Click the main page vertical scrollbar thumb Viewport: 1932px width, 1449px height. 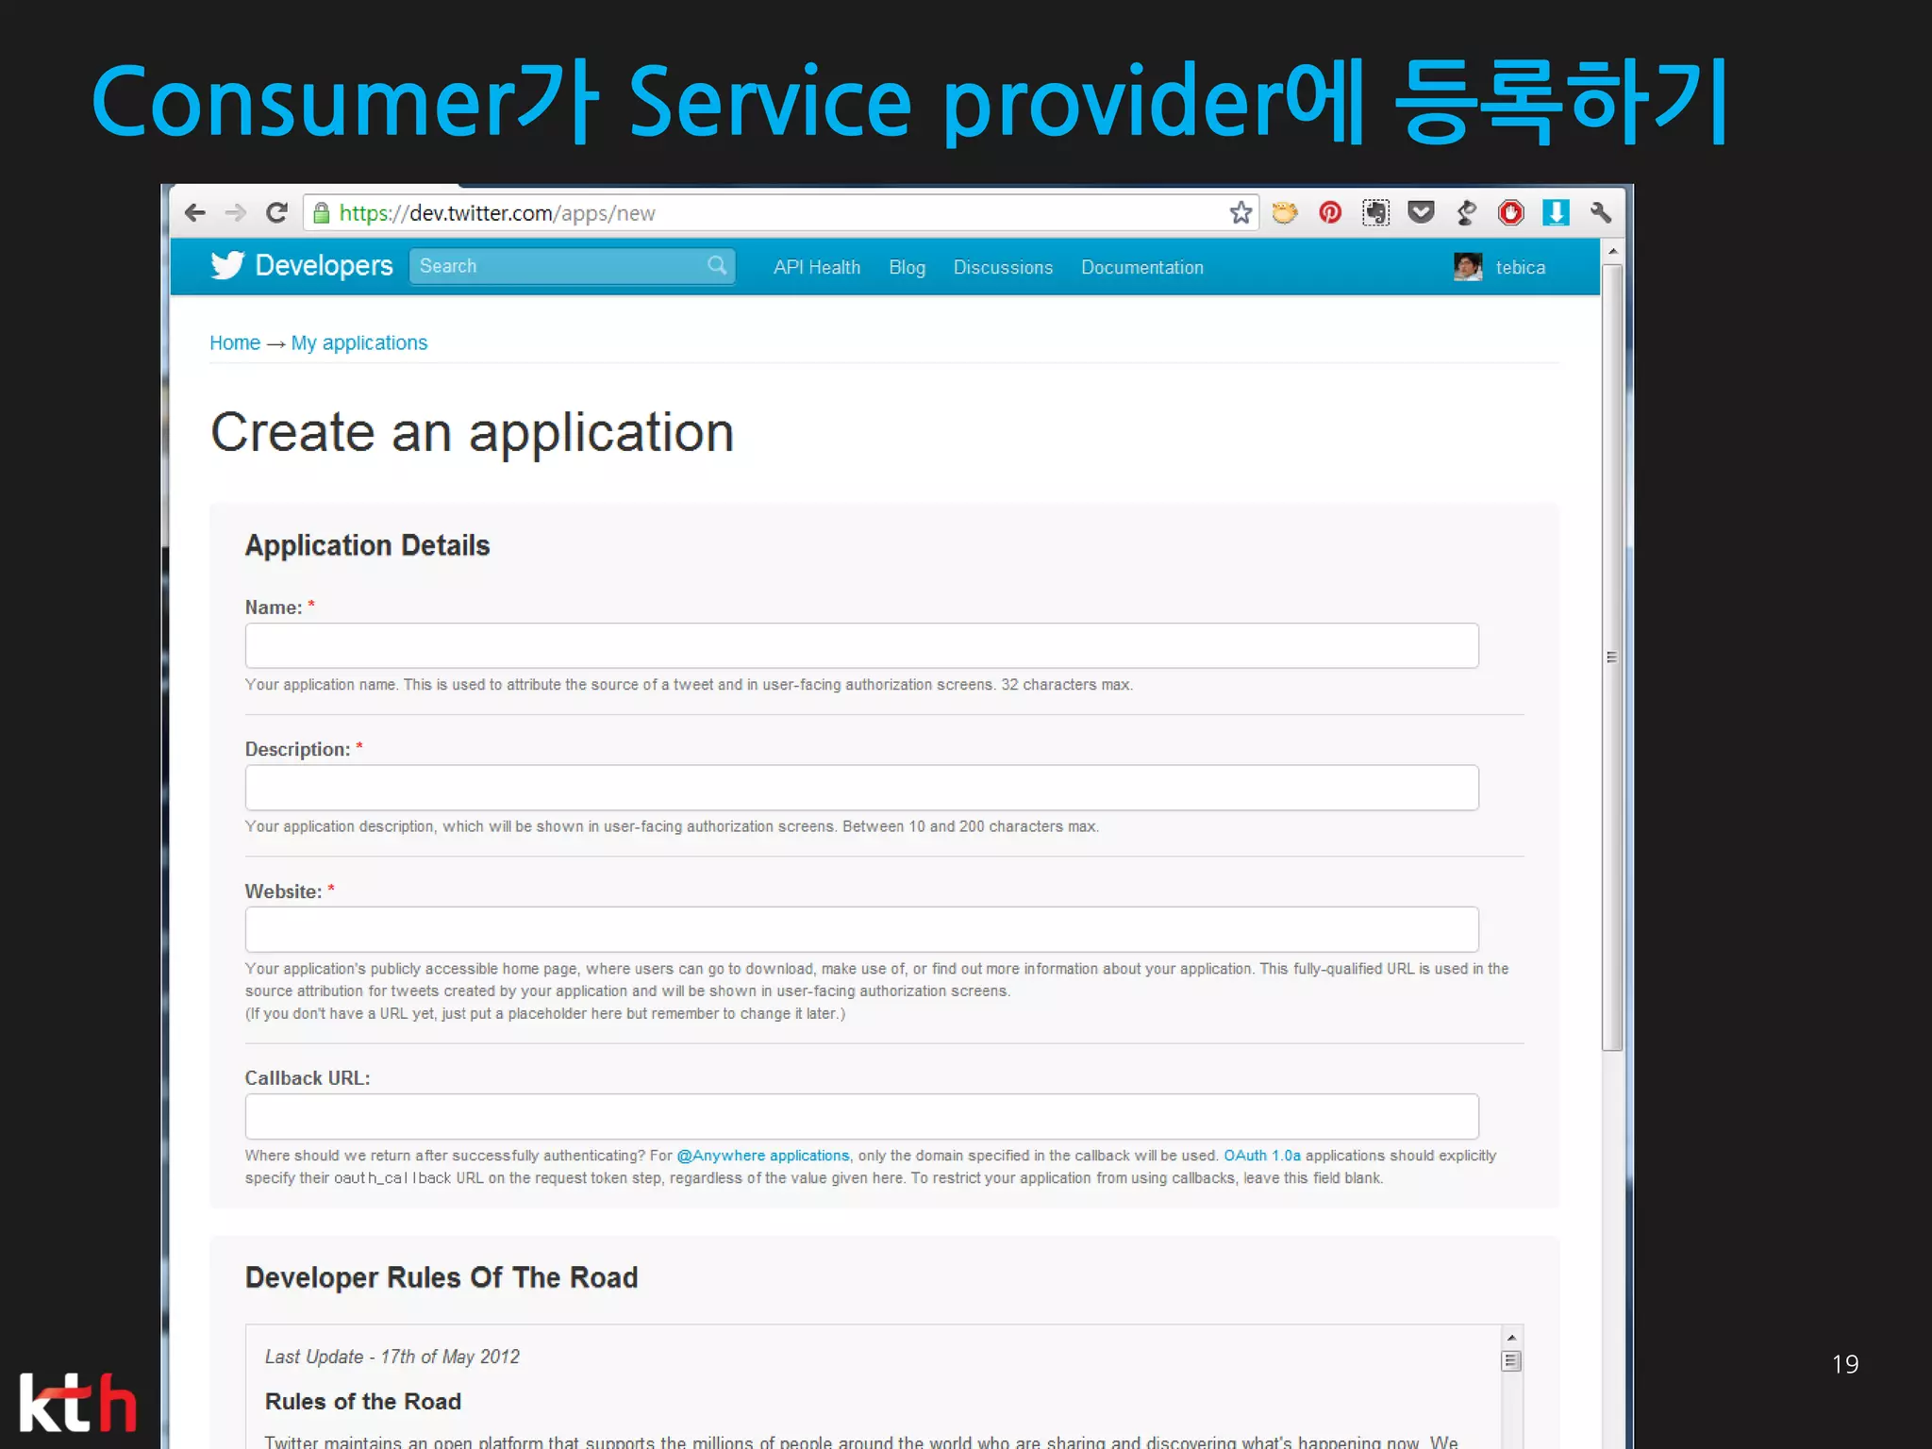1612,658
